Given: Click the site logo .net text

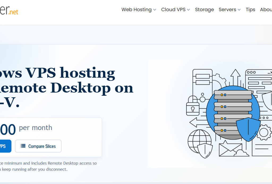Looking at the screenshot, I should 13,12.
